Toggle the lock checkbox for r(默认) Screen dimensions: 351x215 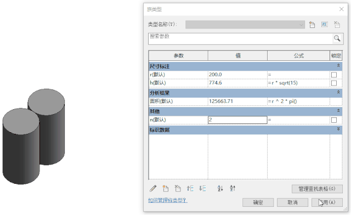coord(334,75)
